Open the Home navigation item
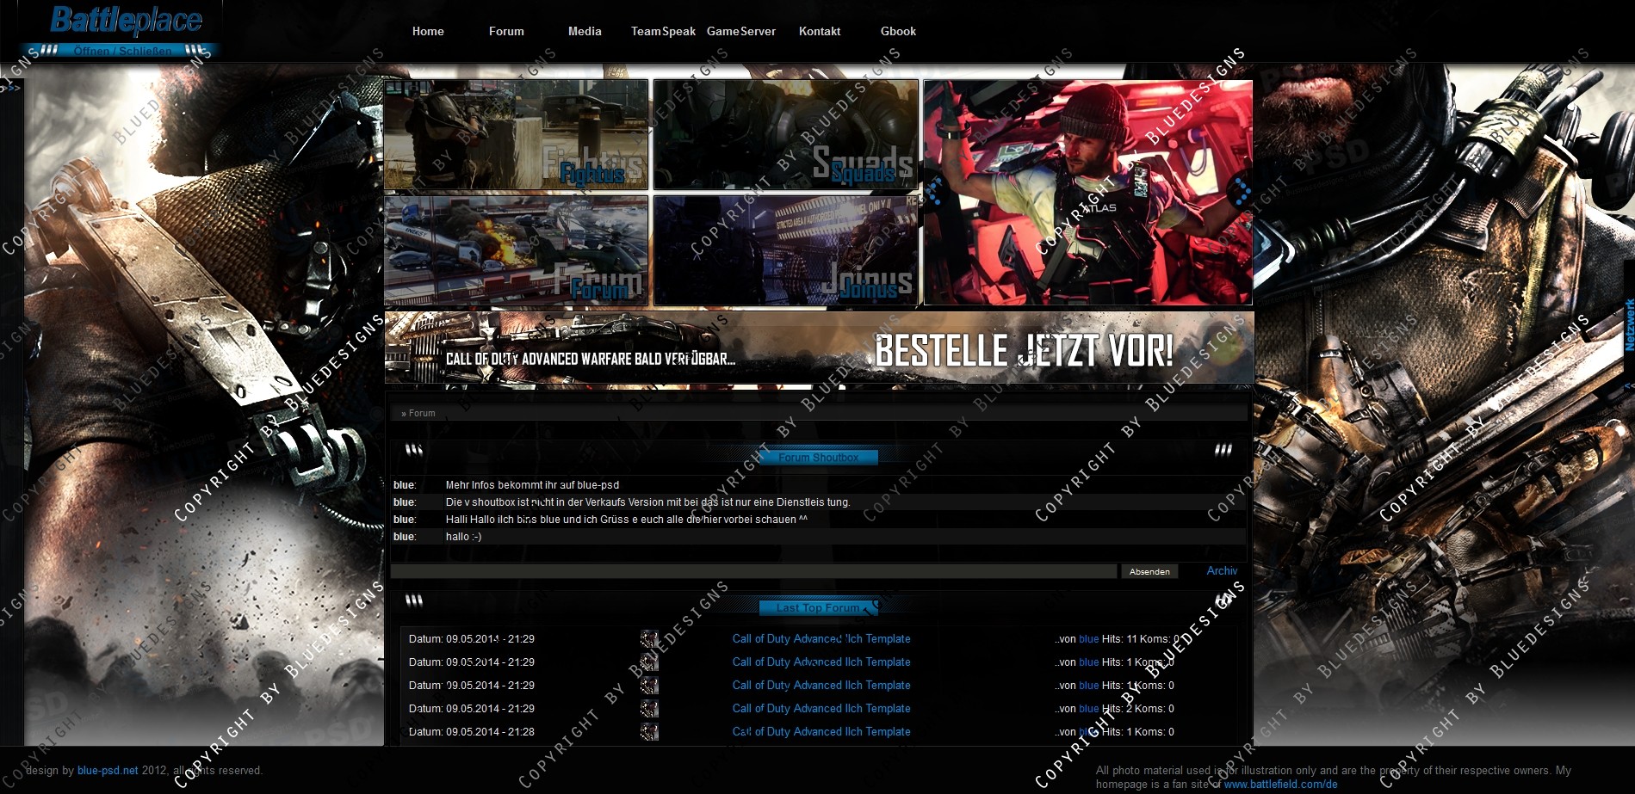Image resolution: width=1635 pixels, height=794 pixels. [428, 31]
